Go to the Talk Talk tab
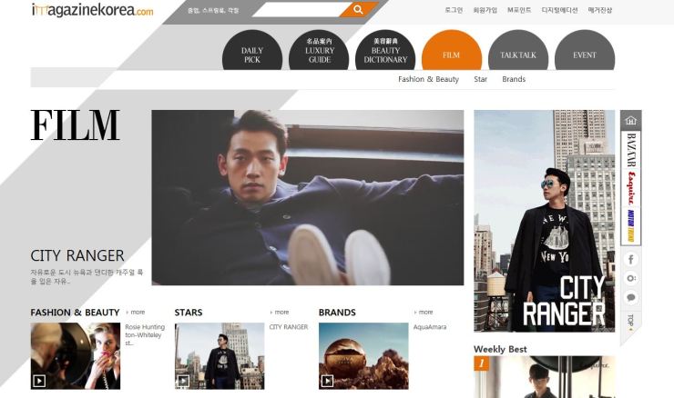674x398 pixels. click(x=518, y=55)
